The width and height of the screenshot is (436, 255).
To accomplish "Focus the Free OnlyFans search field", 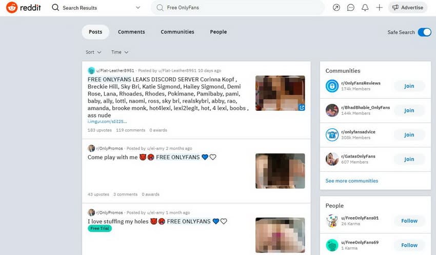I will click(x=237, y=8).
